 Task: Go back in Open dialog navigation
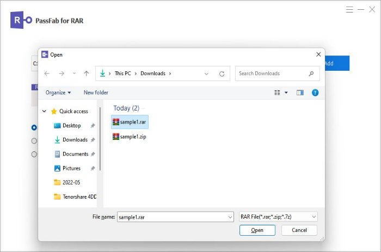[x=47, y=73]
